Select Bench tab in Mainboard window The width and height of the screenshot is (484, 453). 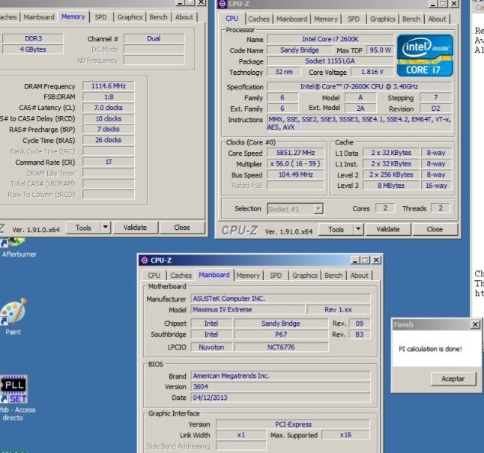[x=333, y=276]
